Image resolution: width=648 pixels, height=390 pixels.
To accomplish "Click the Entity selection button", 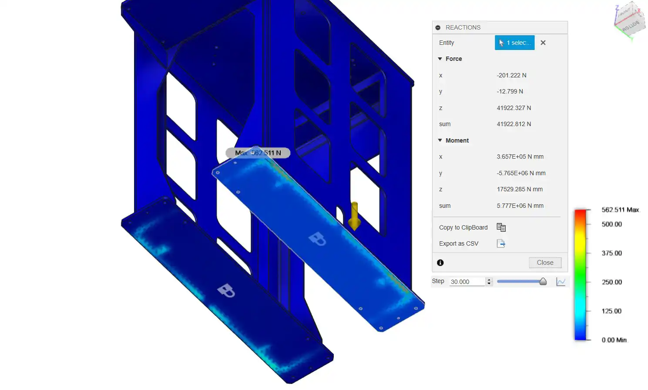I will pos(514,43).
